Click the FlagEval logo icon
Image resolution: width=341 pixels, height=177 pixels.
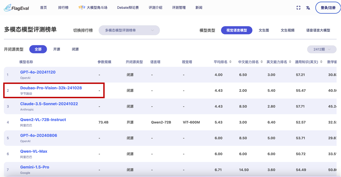[x=7, y=8]
